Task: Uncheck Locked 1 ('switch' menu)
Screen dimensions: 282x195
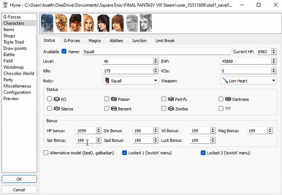Action: (x=125, y=152)
